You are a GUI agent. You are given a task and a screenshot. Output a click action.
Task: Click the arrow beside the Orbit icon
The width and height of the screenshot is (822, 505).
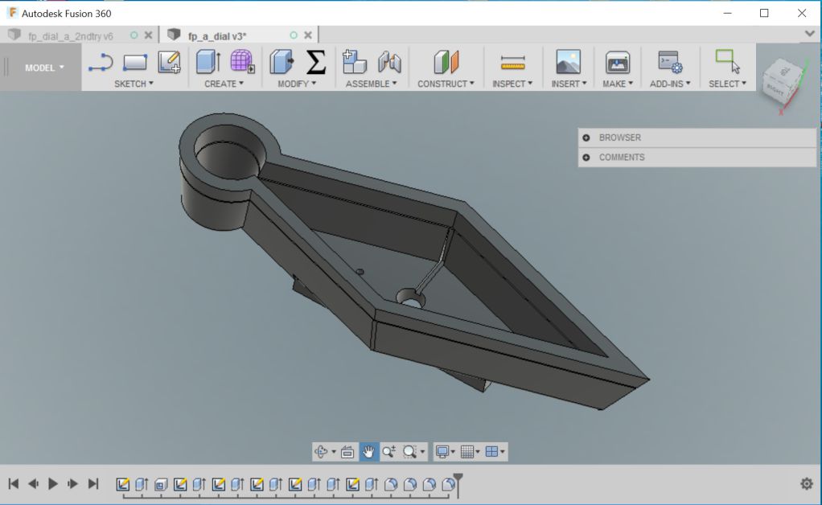coord(334,452)
